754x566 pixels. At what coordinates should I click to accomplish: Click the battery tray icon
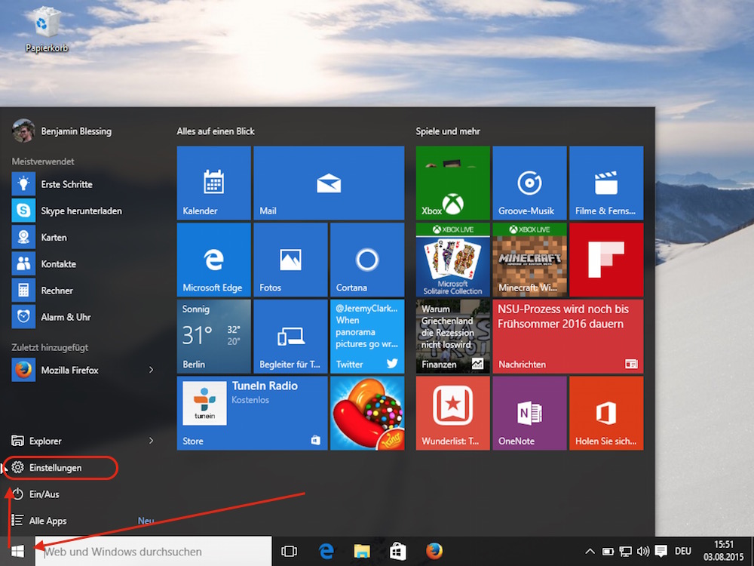tap(608, 551)
